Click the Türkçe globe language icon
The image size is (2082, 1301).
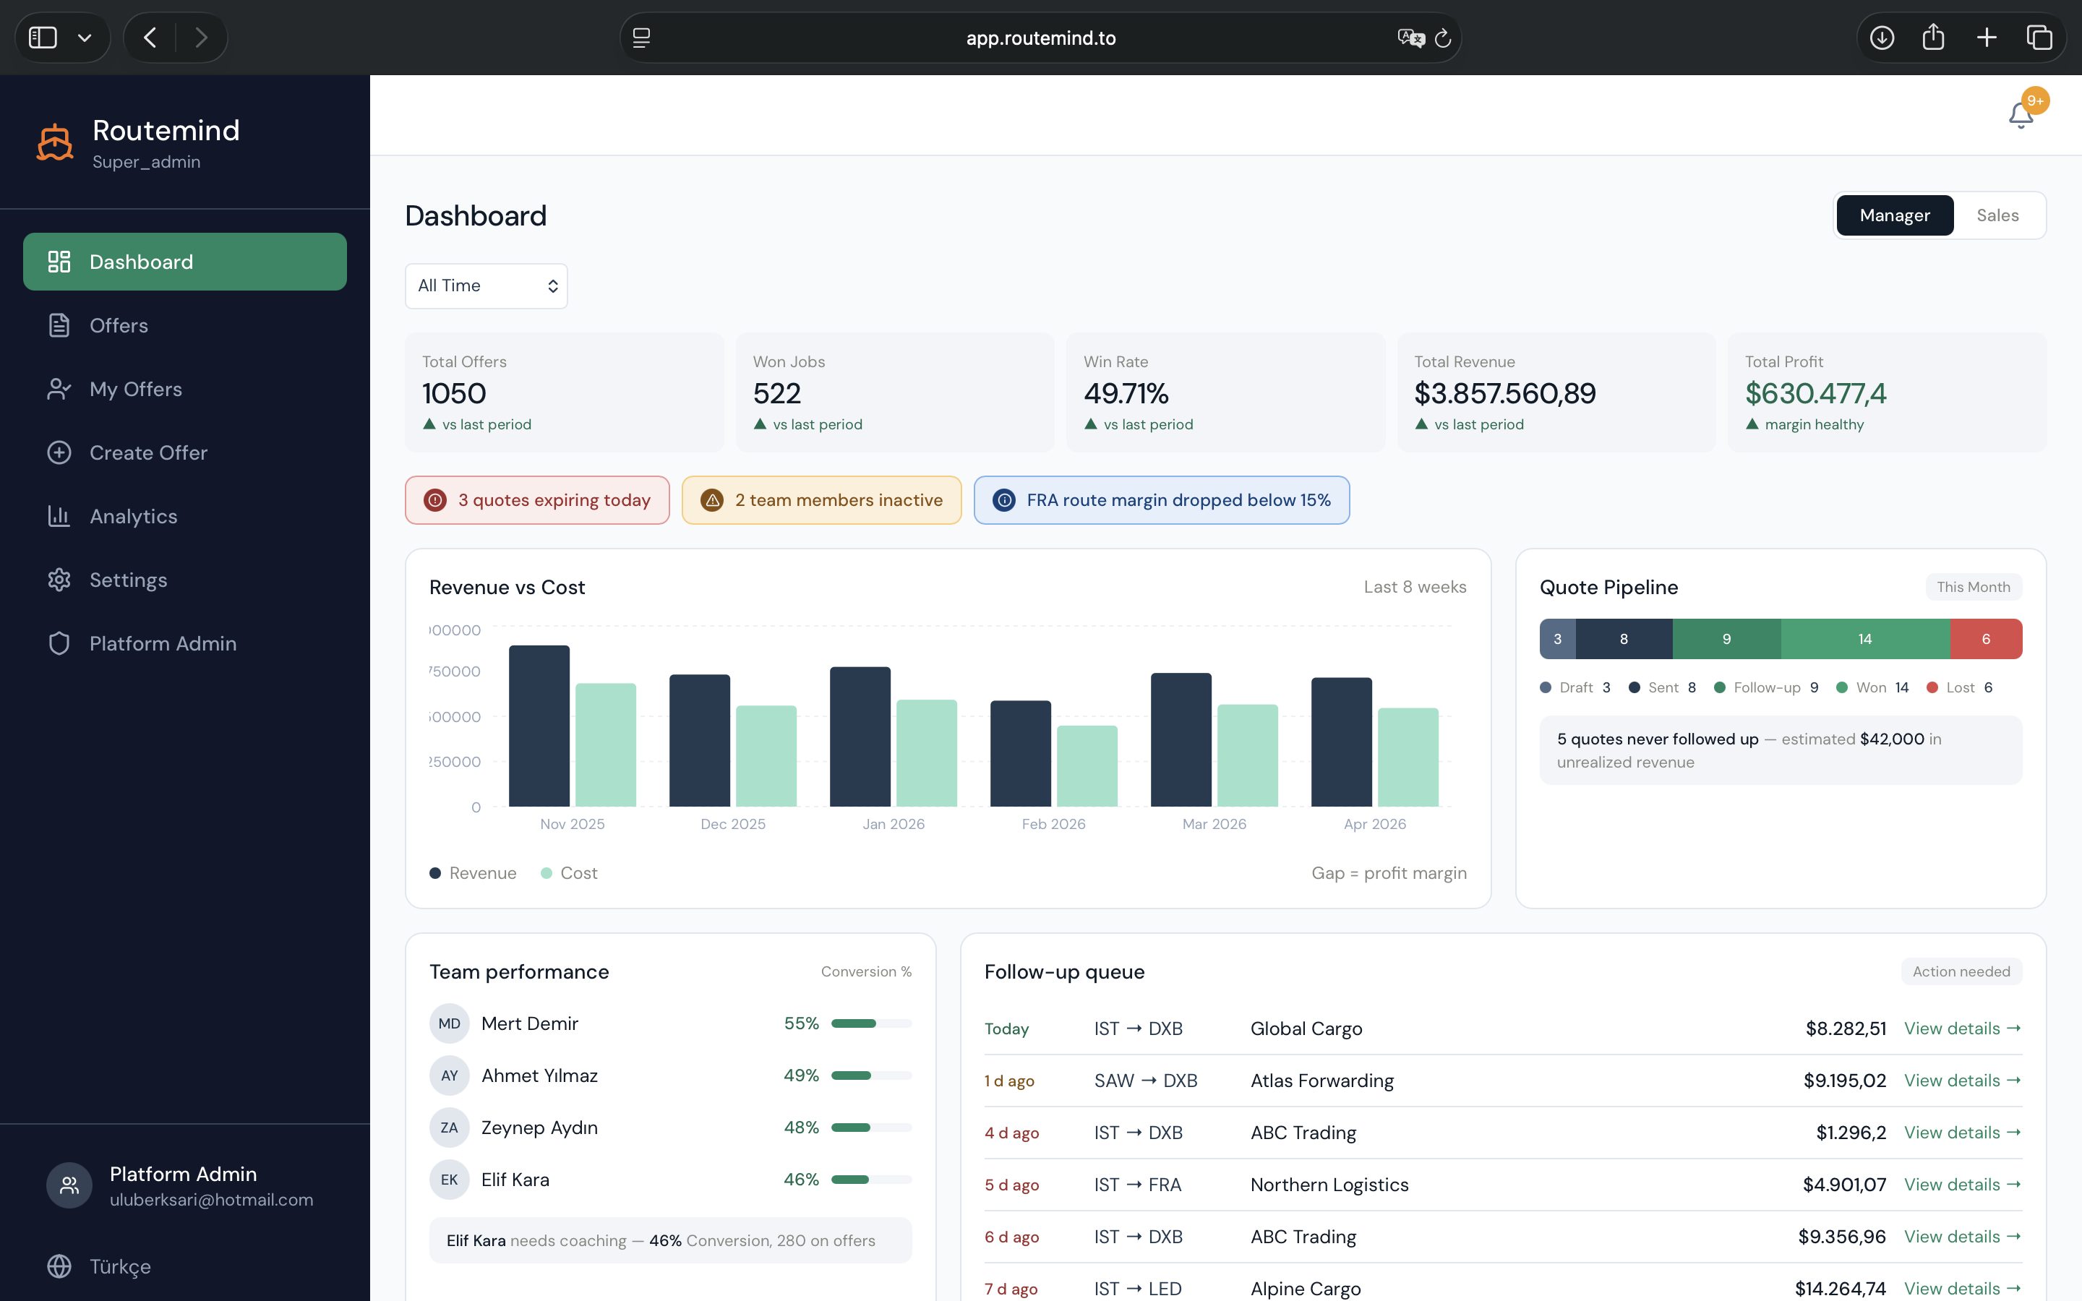[x=59, y=1266]
